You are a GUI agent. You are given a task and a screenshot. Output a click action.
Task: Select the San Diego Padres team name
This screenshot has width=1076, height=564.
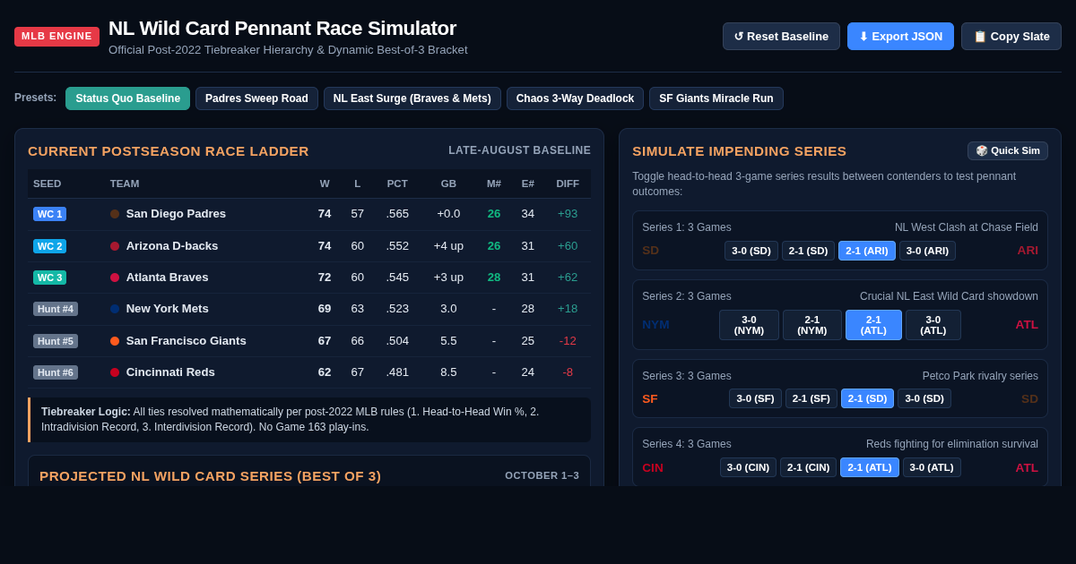pyautogui.click(x=176, y=214)
